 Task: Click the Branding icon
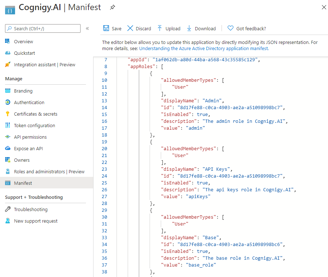(8, 91)
